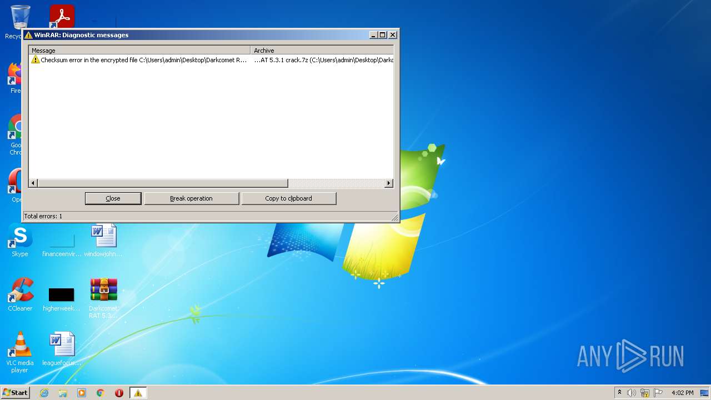Click the archive path cell crack.7z
This screenshot has width=711, height=400.
coord(323,60)
